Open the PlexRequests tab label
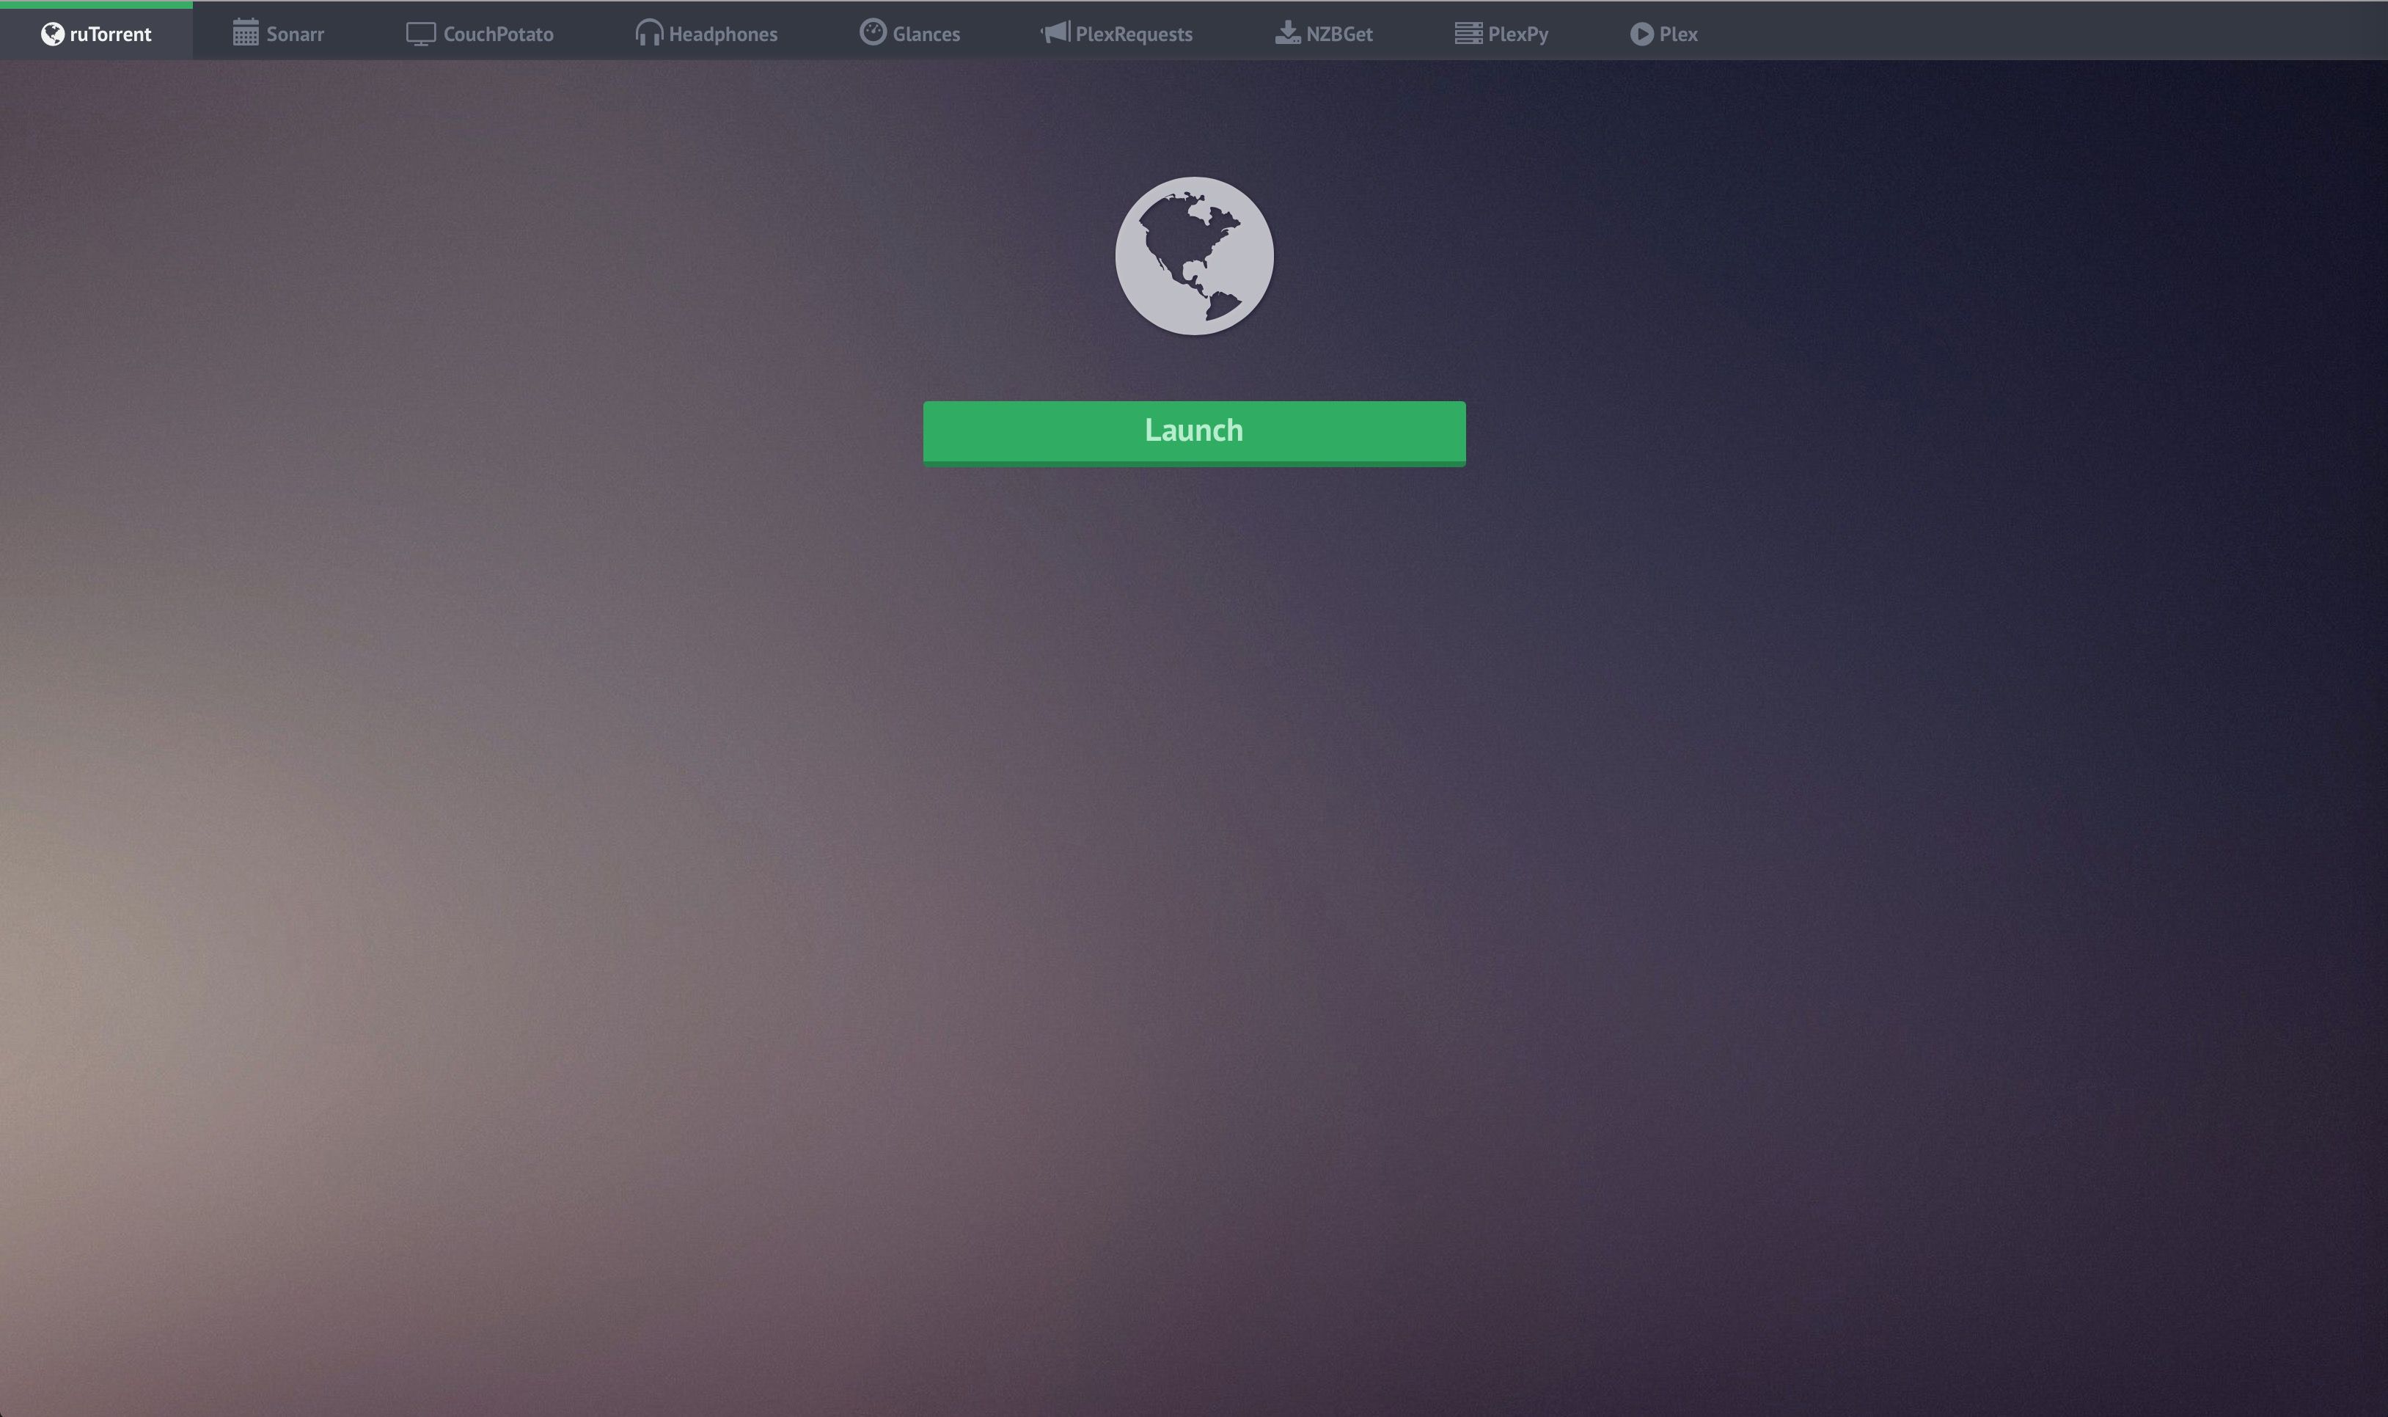 (1133, 34)
